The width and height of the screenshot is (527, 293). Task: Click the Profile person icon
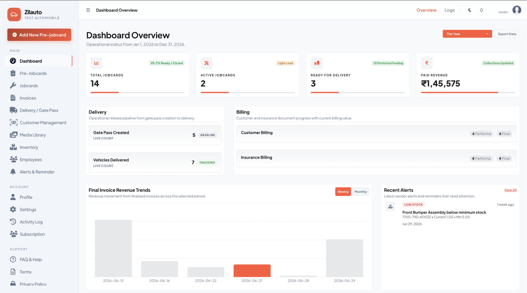pyautogui.click(x=13, y=197)
